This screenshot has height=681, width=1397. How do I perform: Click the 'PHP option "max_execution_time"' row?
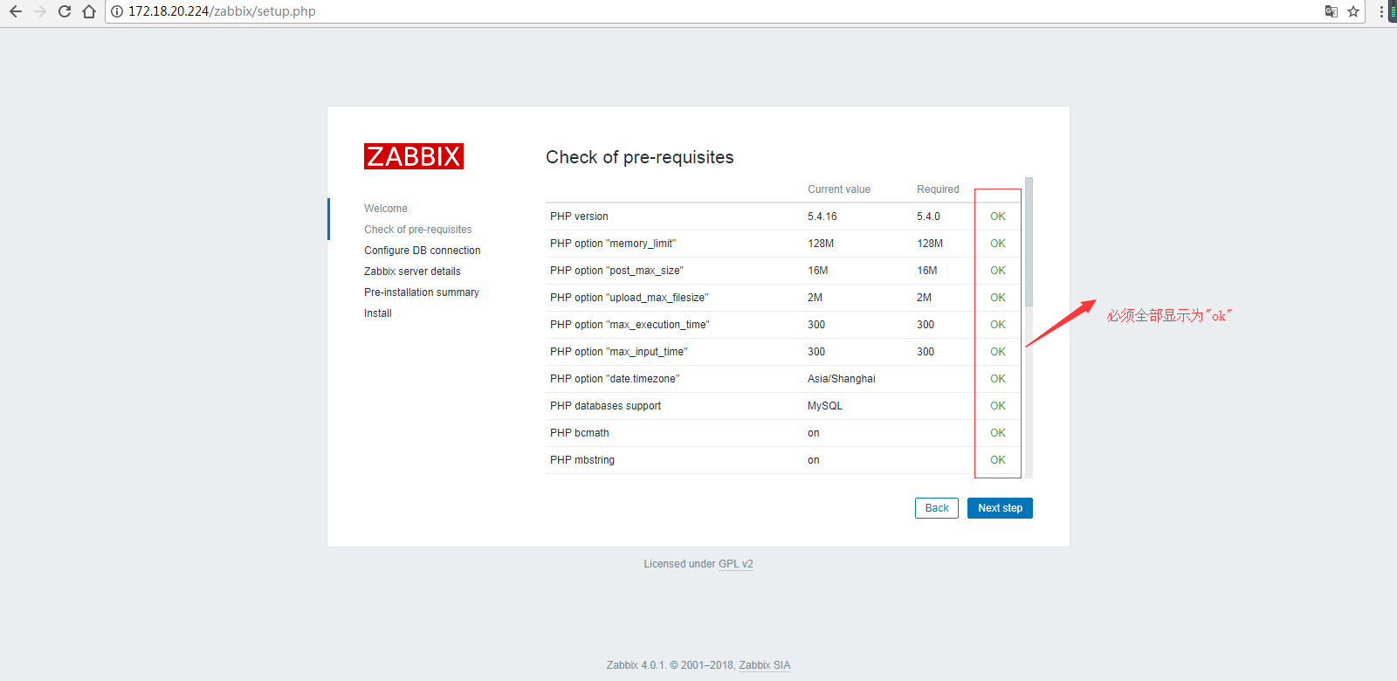pyautogui.click(x=785, y=325)
